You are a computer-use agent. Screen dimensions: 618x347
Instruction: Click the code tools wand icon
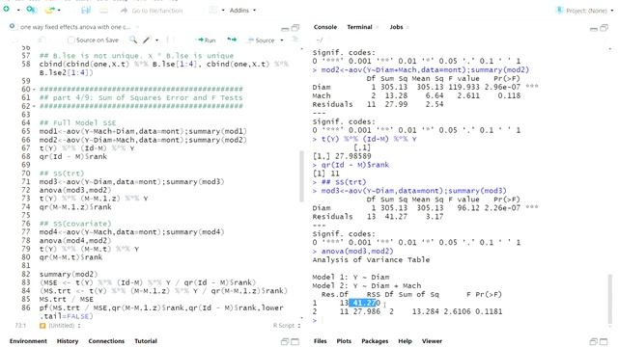pyautogui.click(x=147, y=40)
